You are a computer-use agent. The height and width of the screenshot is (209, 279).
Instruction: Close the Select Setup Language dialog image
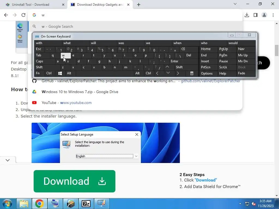pyautogui.click(x=137, y=134)
